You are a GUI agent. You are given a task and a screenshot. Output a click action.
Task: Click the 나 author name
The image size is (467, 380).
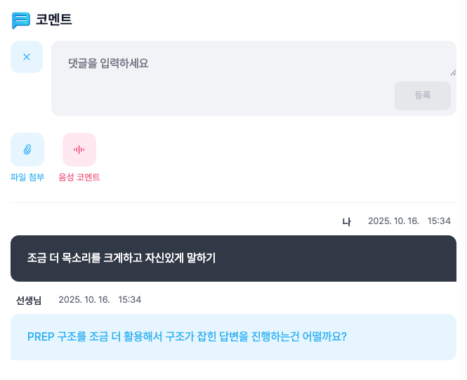click(x=346, y=222)
